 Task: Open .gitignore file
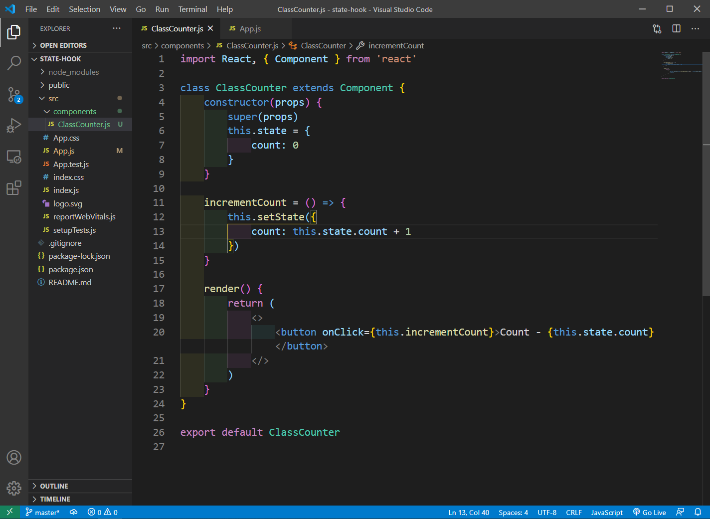tap(80, 243)
